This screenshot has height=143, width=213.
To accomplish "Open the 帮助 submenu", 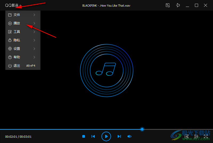I will 23,57.
